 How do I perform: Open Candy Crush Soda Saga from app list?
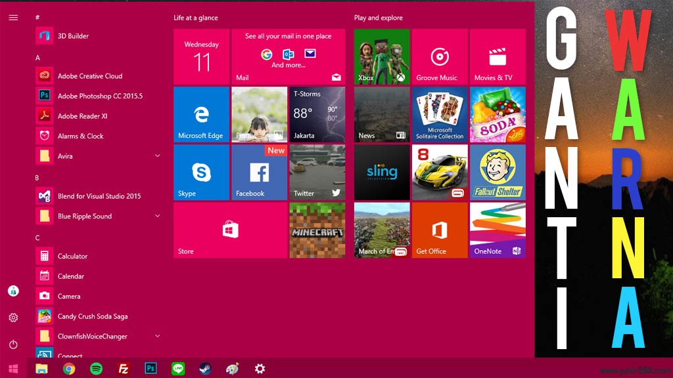pos(99,316)
